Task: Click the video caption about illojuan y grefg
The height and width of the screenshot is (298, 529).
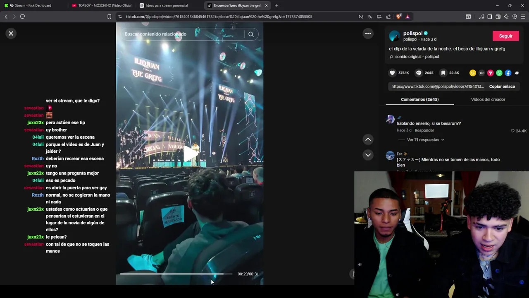Action: (447, 49)
